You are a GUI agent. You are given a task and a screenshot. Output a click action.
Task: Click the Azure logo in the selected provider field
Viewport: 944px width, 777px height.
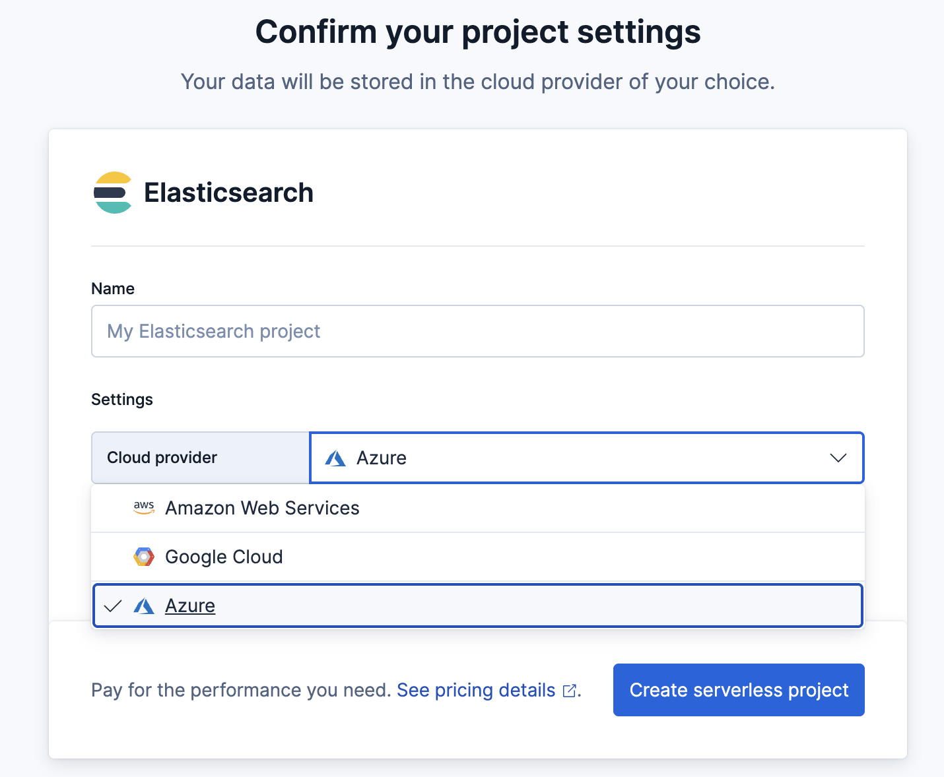(x=336, y=458)
